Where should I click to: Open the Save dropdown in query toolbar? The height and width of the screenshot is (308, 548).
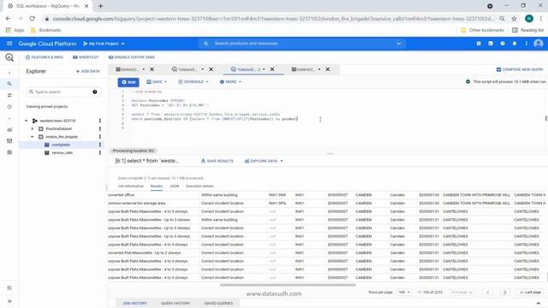point(157,82)
